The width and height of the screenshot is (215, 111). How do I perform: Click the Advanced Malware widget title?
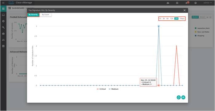coord(18,52)
